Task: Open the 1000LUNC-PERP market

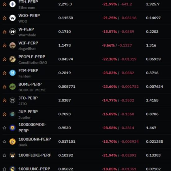Action: 34,169
